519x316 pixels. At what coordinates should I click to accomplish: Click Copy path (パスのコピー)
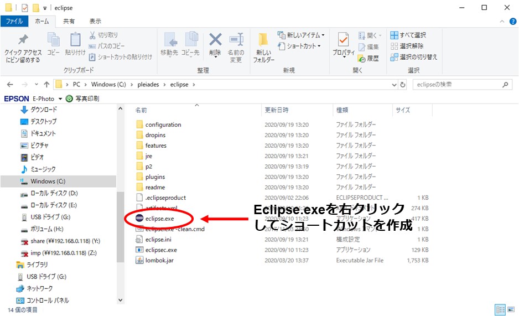tap(107, 46)
